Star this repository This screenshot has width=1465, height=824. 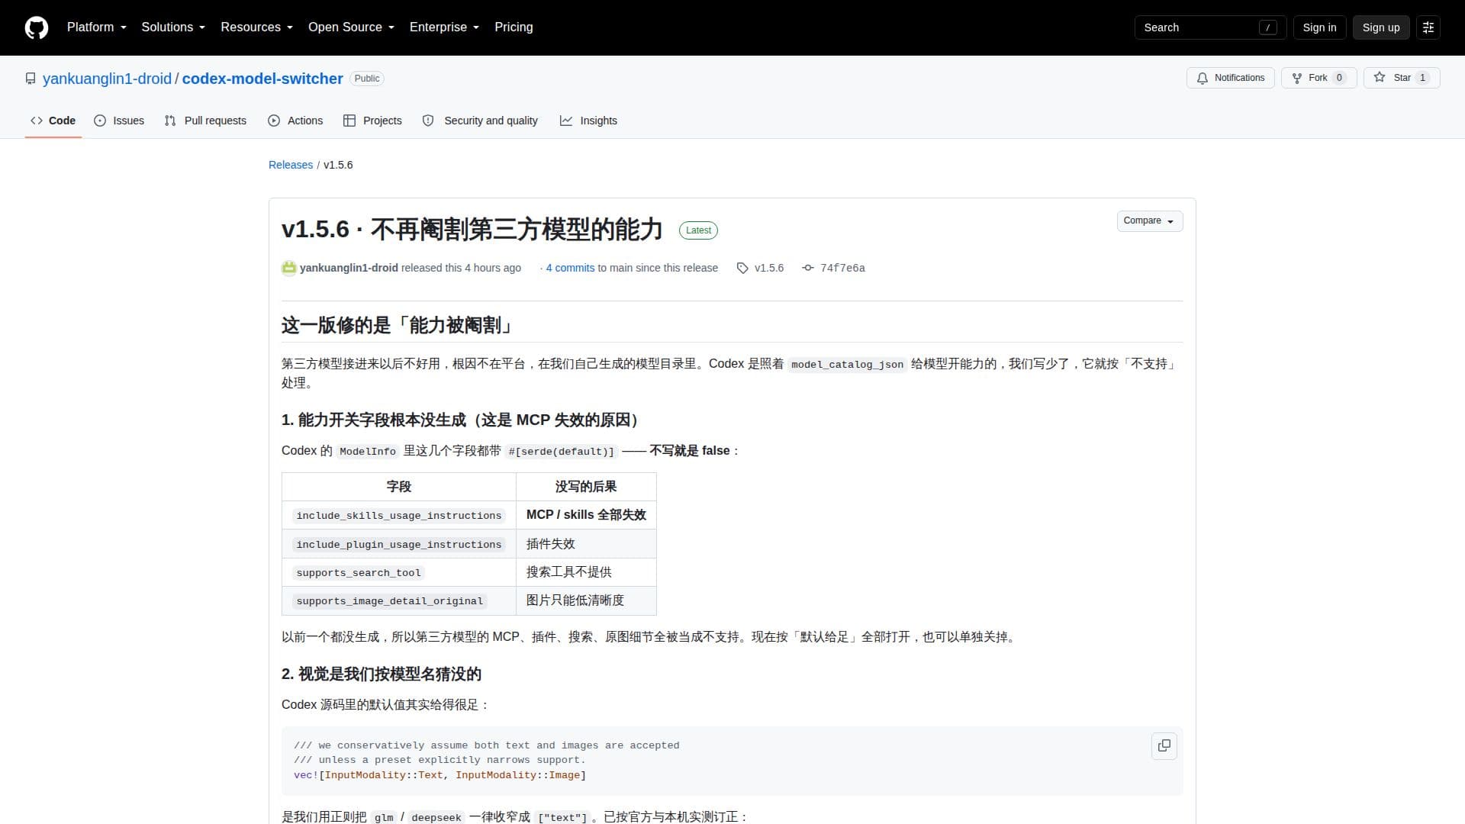[x=1402, y=78]
